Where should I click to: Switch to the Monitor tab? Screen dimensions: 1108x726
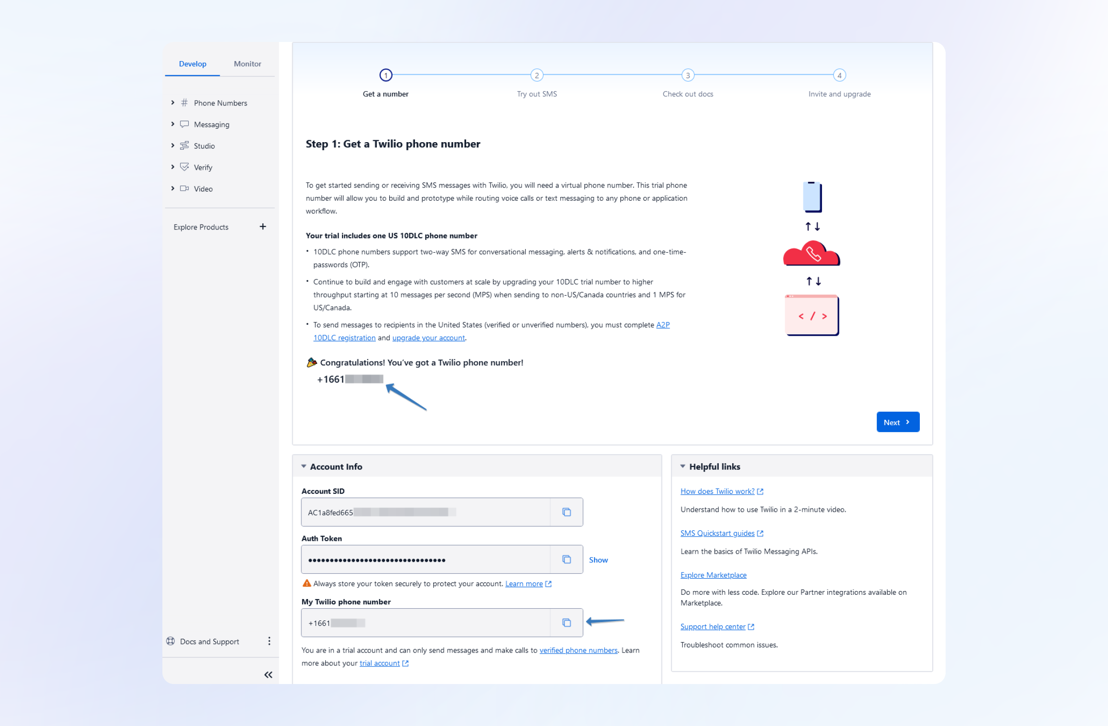pos(247,64)
